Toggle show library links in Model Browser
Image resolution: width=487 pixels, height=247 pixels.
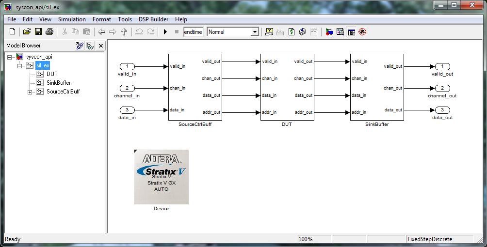80,46
